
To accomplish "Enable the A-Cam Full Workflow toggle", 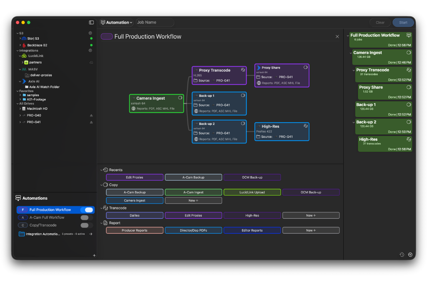I will click(x=87, y=218).
